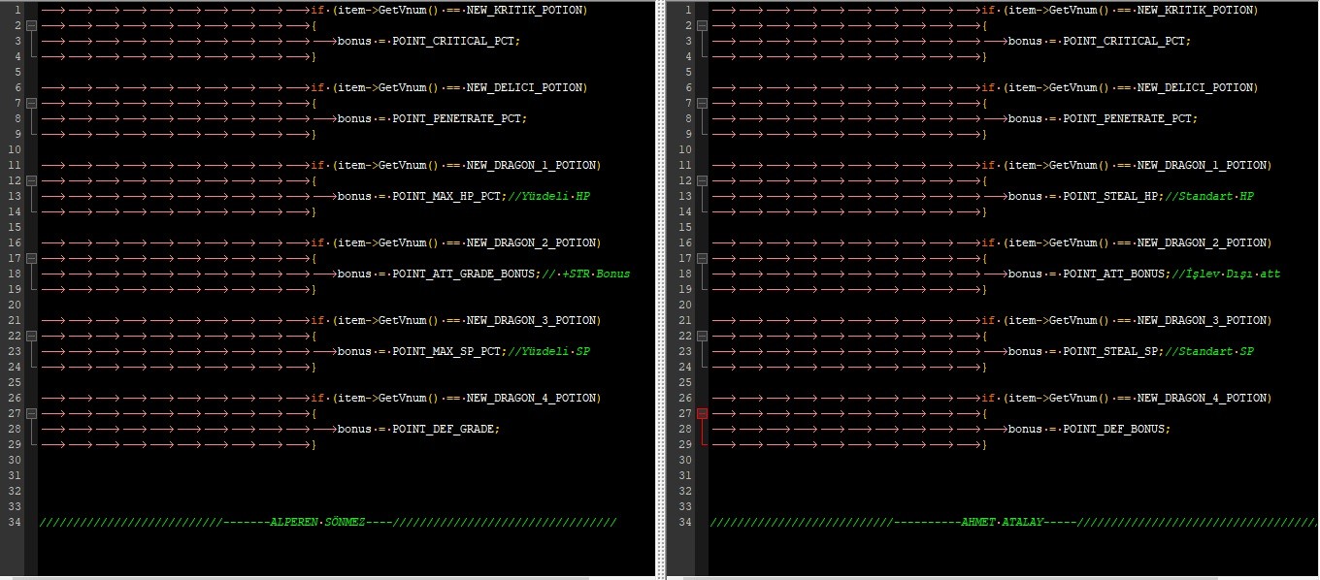Screen dimensions: 1320x580
Task: Click POINT_CRITICAL_PCT in the right pane
Action: (1122, 41)
